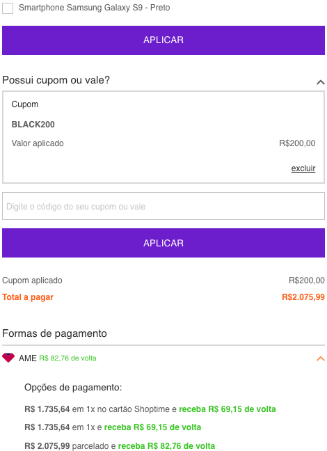Collapse the AME payment option orange chevron
This screenshot has width=327, height=451.
[320, 358]
